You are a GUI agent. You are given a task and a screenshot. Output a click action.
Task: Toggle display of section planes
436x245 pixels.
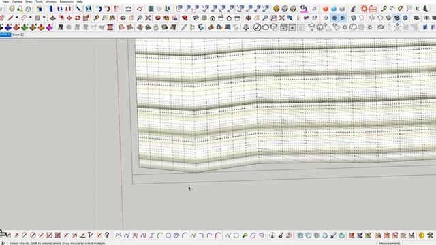click(x=334, y=18)
